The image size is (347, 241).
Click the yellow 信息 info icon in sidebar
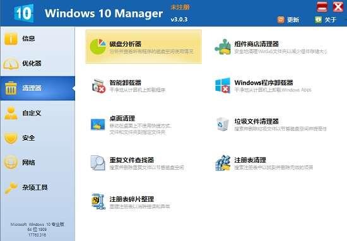click(x=11, y=38)
